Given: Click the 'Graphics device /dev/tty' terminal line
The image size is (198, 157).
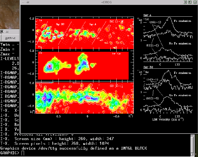Looking at the screenshot, I should click(74, 148).
